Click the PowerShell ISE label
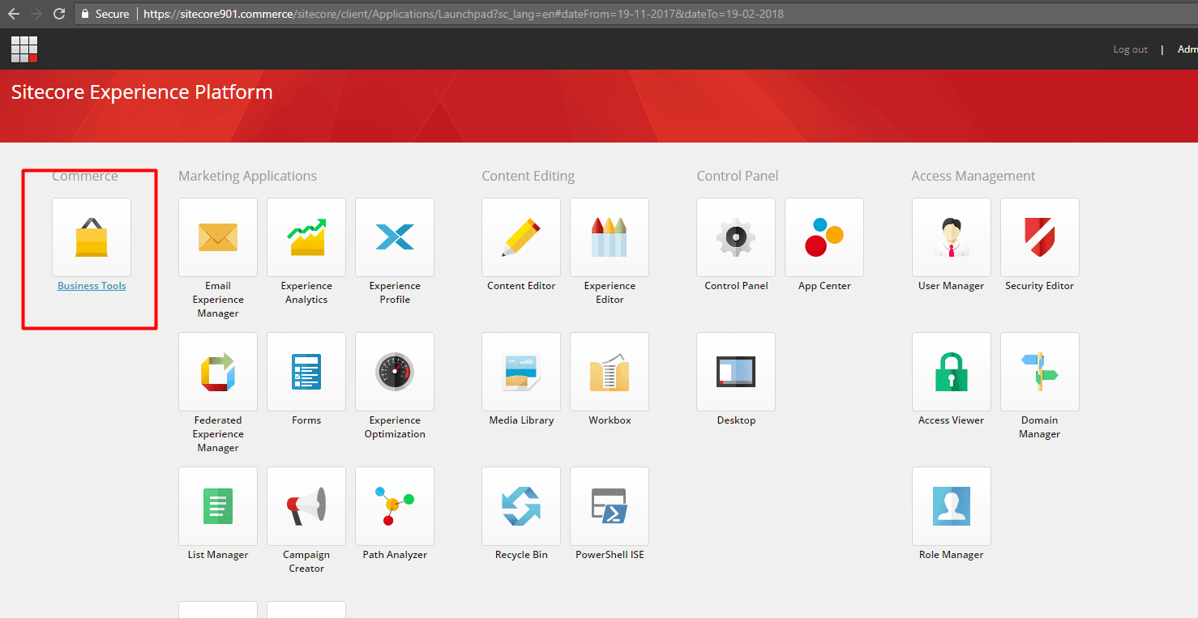Image resolution: width=1198 pixels, height=618 pixels. click(610, 555)
